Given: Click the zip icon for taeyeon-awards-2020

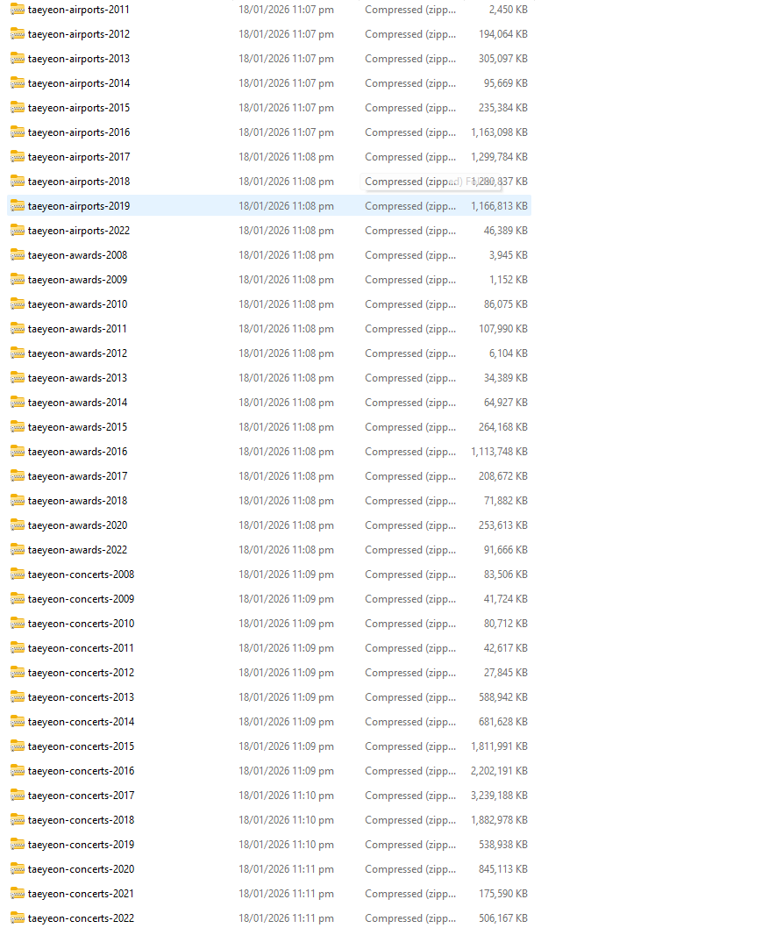Looking at the screenshot, I should click(18, 525).
